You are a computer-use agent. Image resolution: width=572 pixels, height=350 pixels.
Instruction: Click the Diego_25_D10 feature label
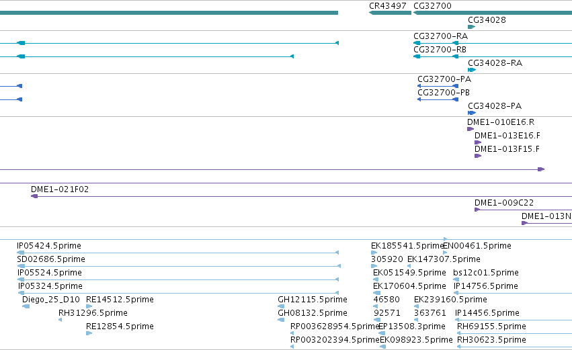coord(50,300)
